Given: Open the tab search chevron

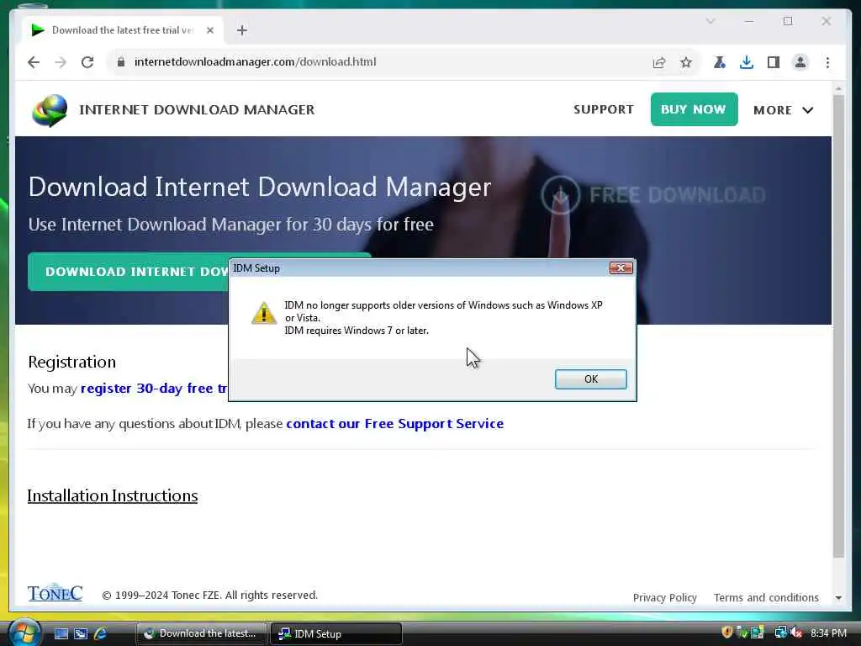Looking at the screenshot, I should click(x=710, y=21).
